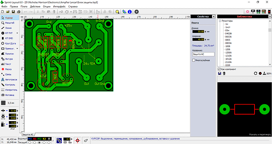The image size is (272, 144).
Task: Set current layer to К2 radio button
Action: [44, 142]
